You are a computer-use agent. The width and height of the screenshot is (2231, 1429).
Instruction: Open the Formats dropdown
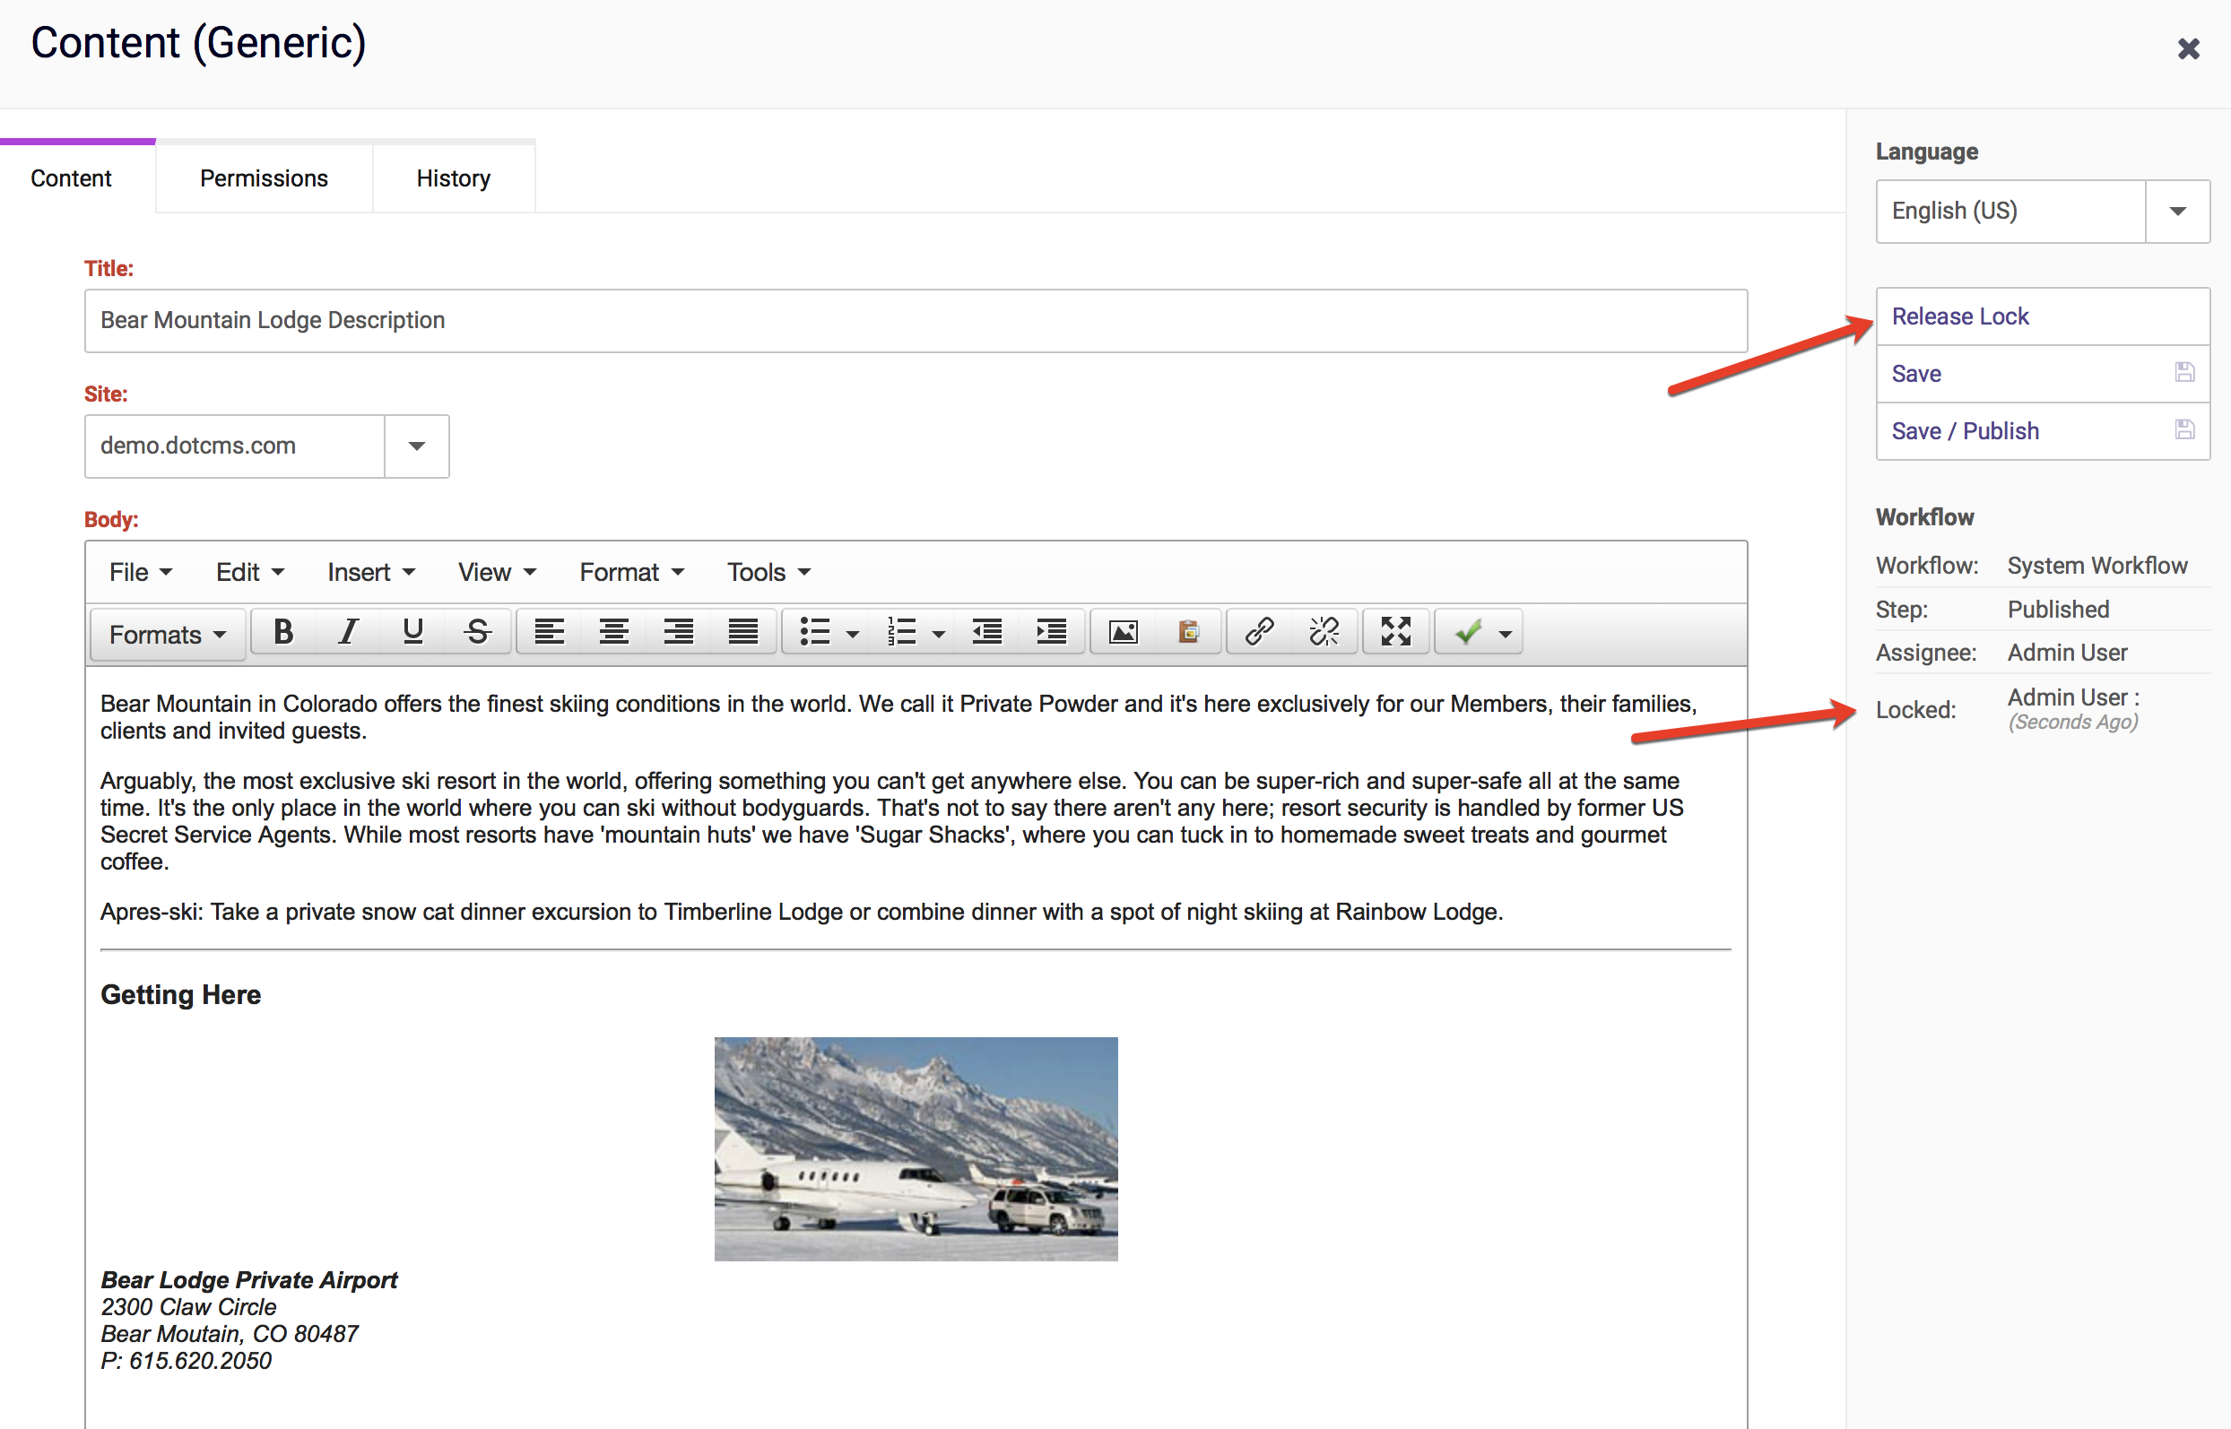click(168, 635)
